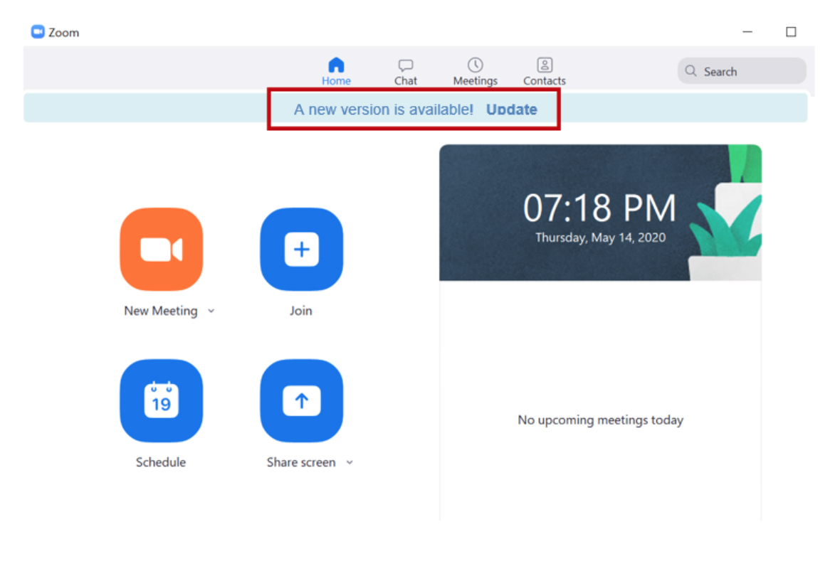Open the Contacts tab
The image size is (840, 576).
pyautogui.click(x=543, y=71)
